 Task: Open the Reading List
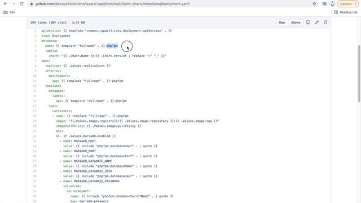(x=346, y=12)
